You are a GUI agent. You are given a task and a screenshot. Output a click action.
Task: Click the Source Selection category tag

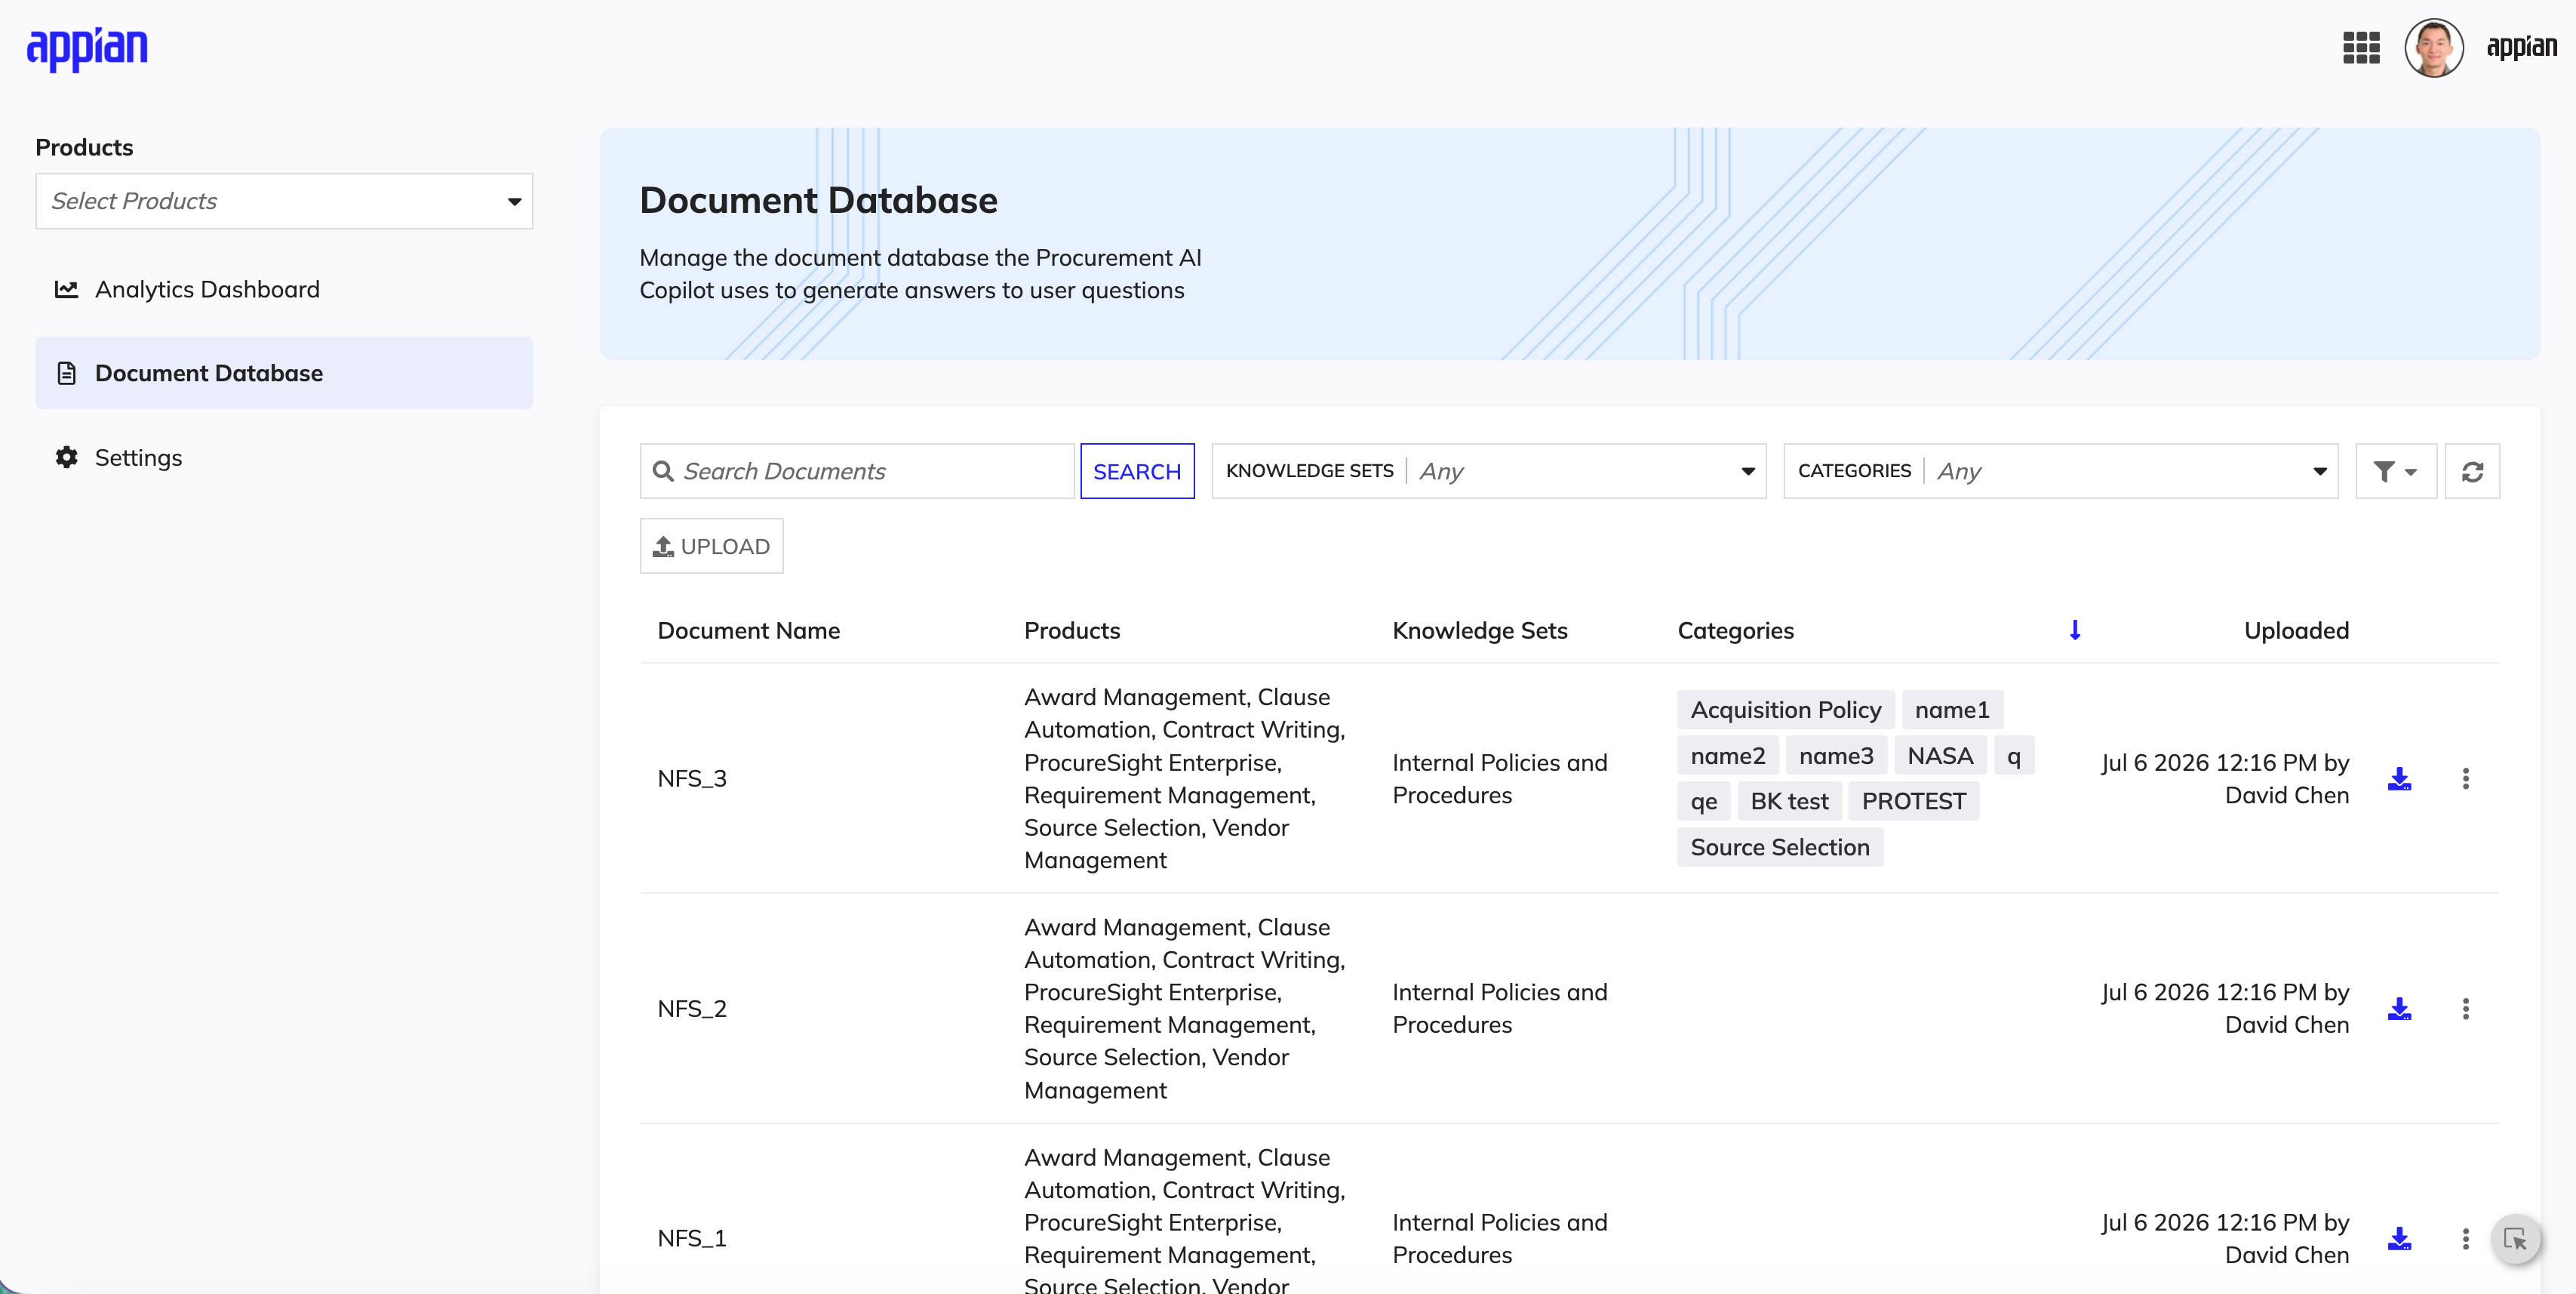[1779, 846]
